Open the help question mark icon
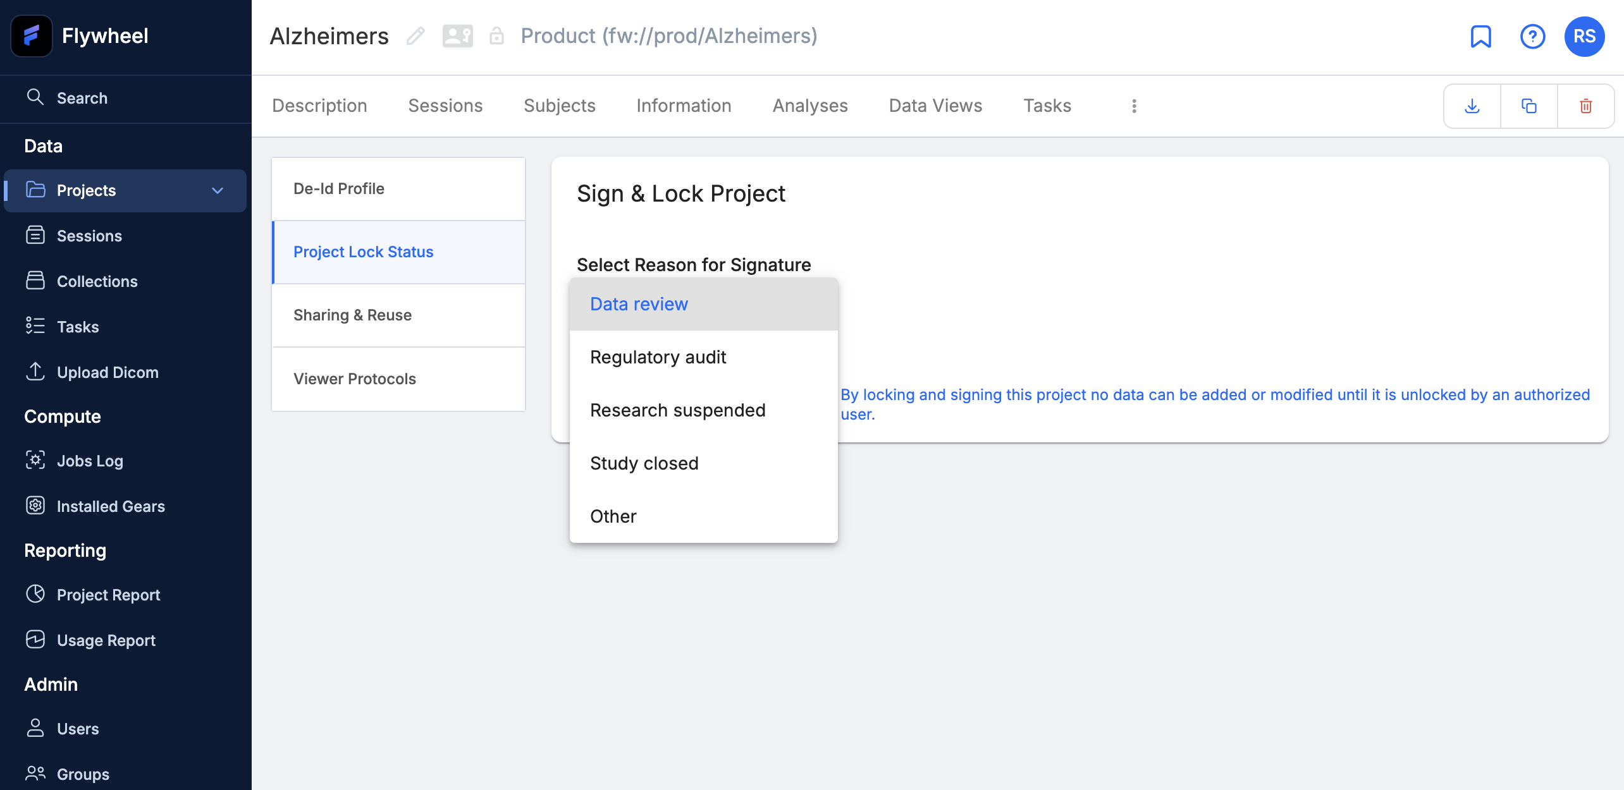Screen dimensions: 1624x790 click(1533, 36)
